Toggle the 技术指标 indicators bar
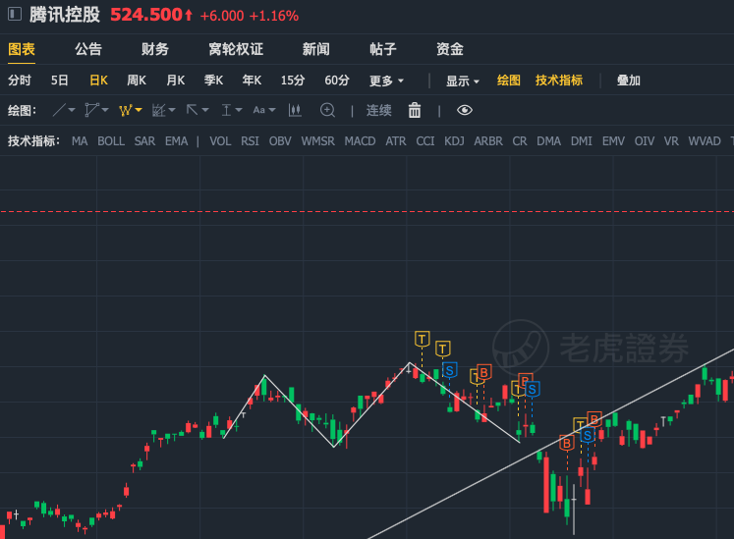The width and height of the screenshot is (734, 539). (559, 81)
